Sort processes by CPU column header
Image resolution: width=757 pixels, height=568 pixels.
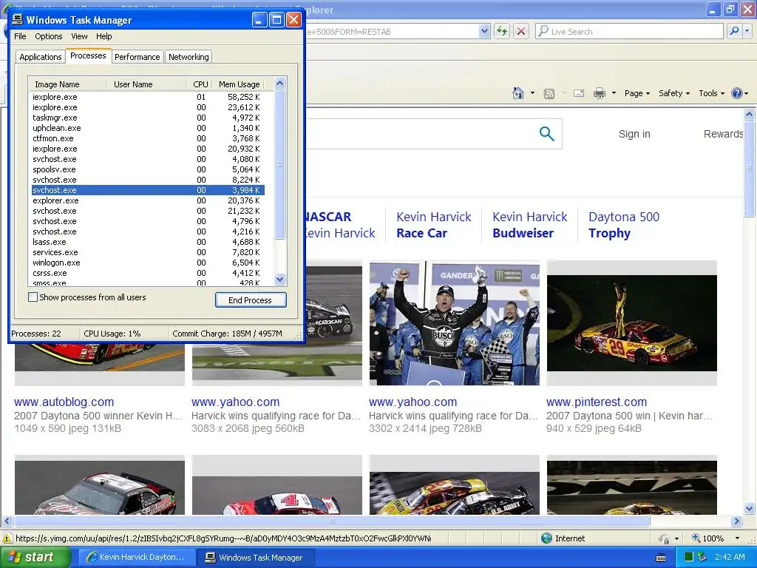pos(200,84)
